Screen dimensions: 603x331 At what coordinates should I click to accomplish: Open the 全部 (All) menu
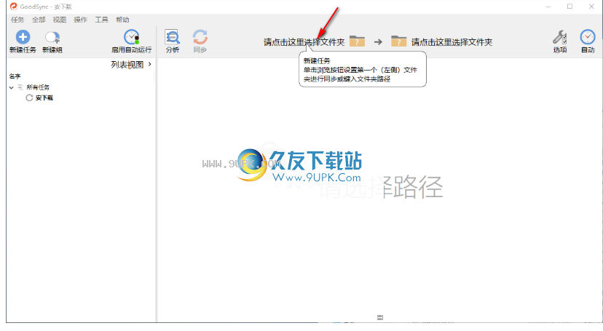[x=39, y=20]
